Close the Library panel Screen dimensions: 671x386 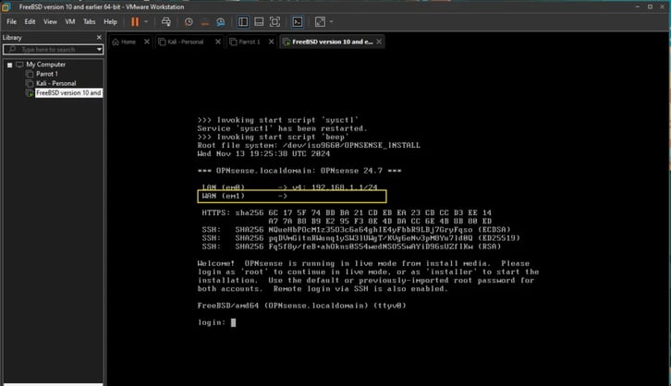99,38
